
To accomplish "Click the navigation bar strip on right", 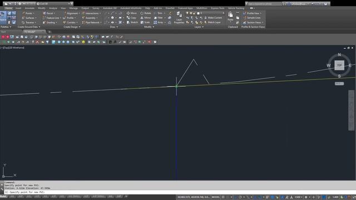I will click(351, 110).
